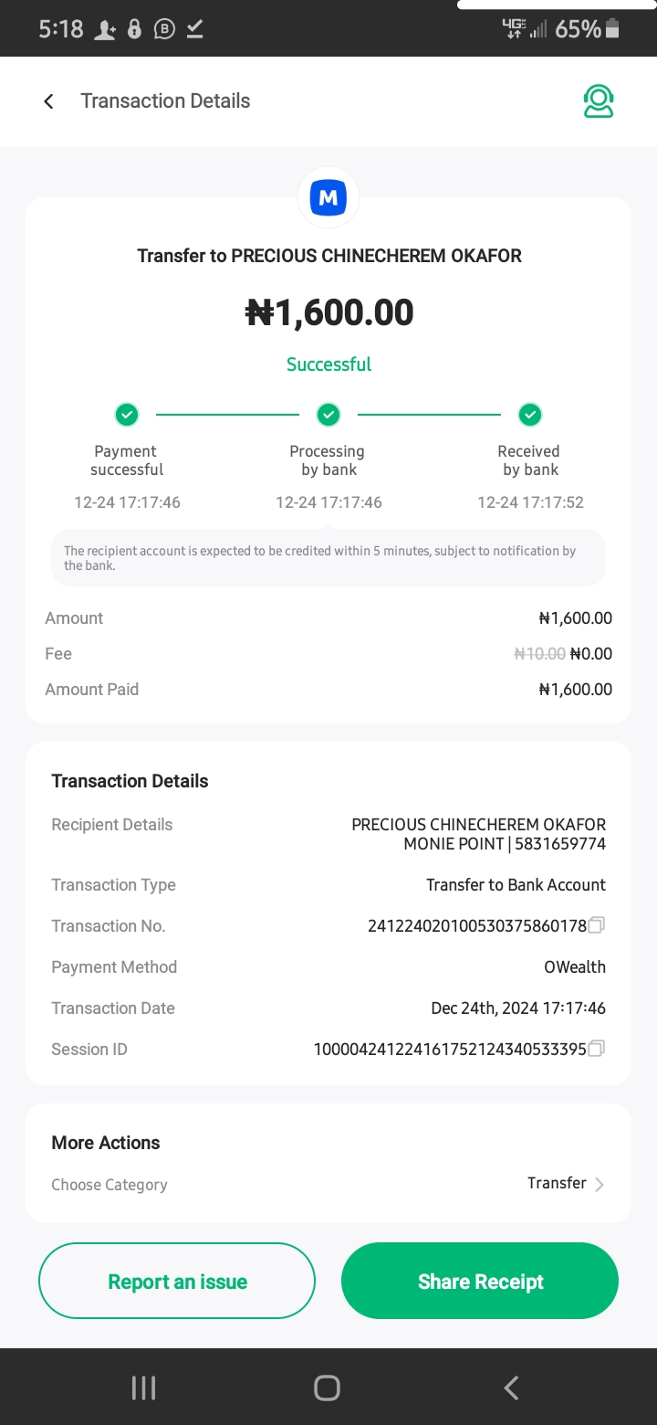This screenshot has width=657, height=1425.
Task: Tap the Payment successful checkmark
Action: (x=127, y=415)
